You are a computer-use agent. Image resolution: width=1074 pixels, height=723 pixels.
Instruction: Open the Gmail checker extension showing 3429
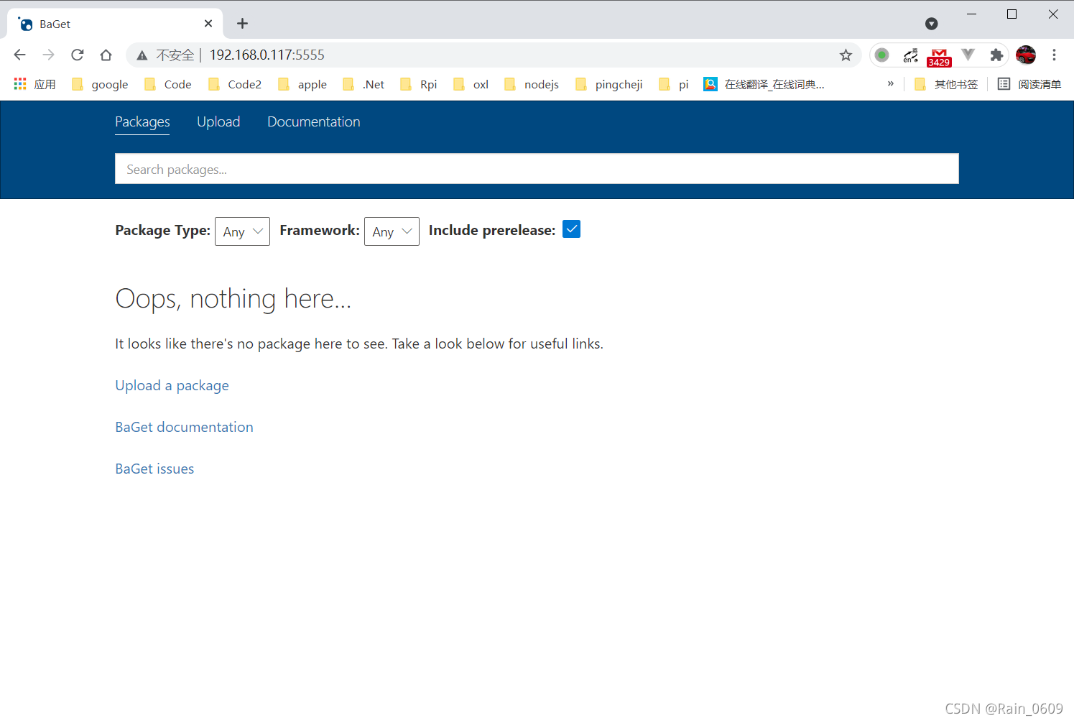pos(939,57)
